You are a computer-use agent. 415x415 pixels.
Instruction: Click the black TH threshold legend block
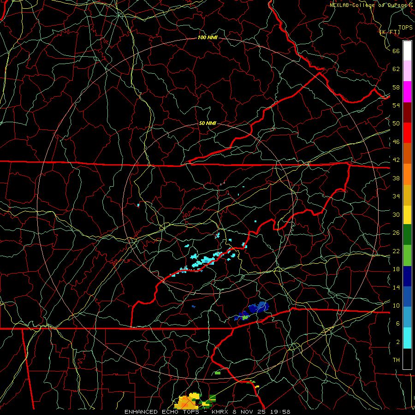407,359
